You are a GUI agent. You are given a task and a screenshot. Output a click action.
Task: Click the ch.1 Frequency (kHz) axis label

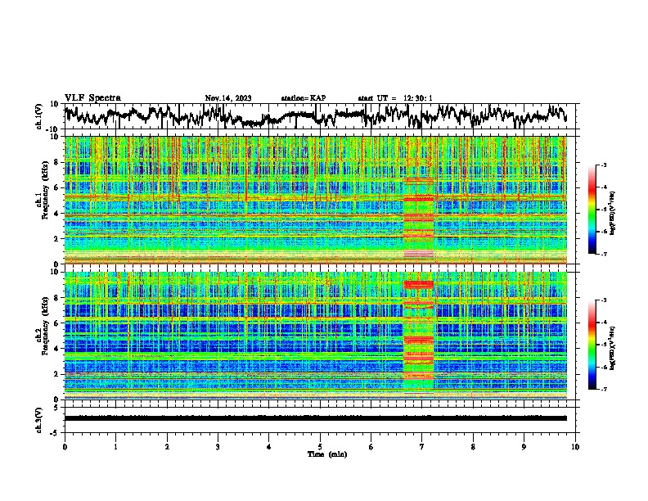click(x=43, y=191)
